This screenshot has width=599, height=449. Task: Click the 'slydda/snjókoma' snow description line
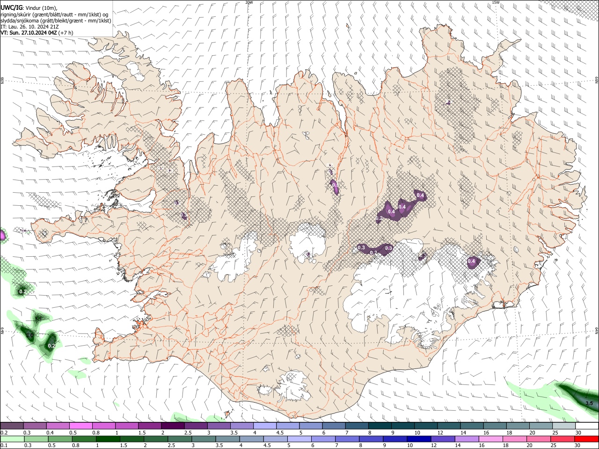tap(56, 21)
